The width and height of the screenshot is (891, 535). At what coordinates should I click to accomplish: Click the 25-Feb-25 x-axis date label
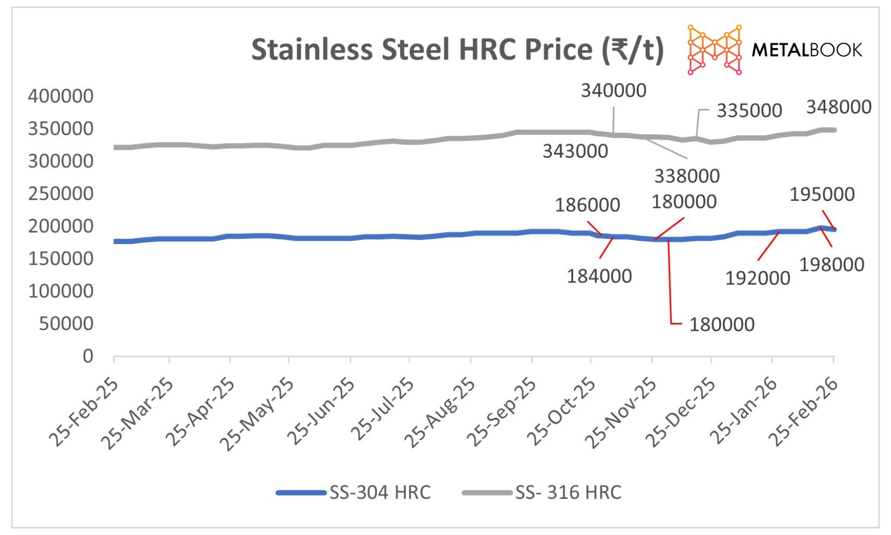pyautogui.click(x=84, y=412)
